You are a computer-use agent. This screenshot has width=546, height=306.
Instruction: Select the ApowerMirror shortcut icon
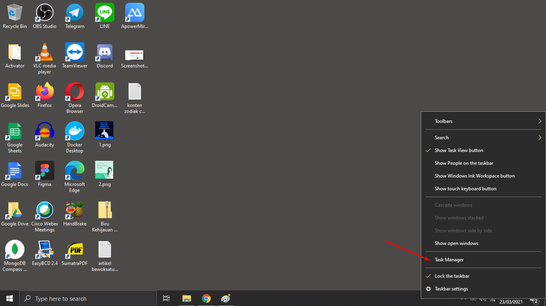tap(135, 16)
